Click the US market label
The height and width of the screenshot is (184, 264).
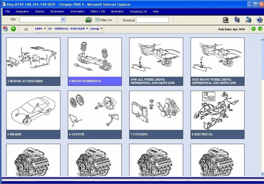click(x=26, y=29)
